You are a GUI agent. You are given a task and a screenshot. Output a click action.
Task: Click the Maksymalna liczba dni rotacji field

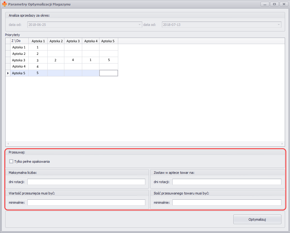click(86, 182)
